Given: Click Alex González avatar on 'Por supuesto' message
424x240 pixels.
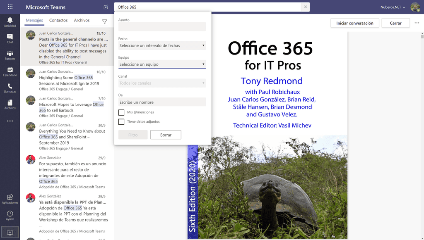Looking at the screenshot, I should tap(31, 159).
